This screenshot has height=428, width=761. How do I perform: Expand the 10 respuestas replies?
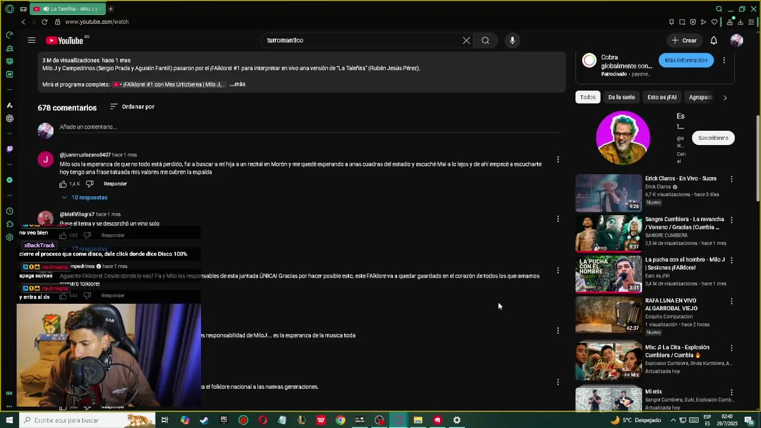pos(84,197)
